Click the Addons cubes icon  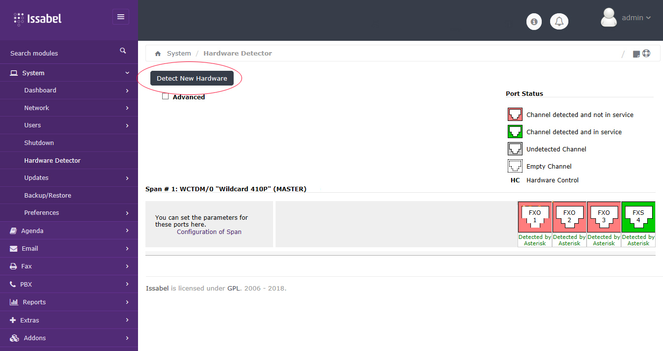coord(14,338)
